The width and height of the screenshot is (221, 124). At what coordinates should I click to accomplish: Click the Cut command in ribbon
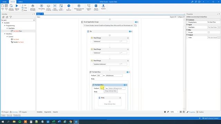[x=24, y=5]
